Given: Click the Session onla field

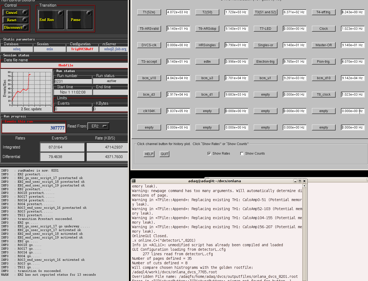Looking at the screenshot, I should (x=50, y=49).
